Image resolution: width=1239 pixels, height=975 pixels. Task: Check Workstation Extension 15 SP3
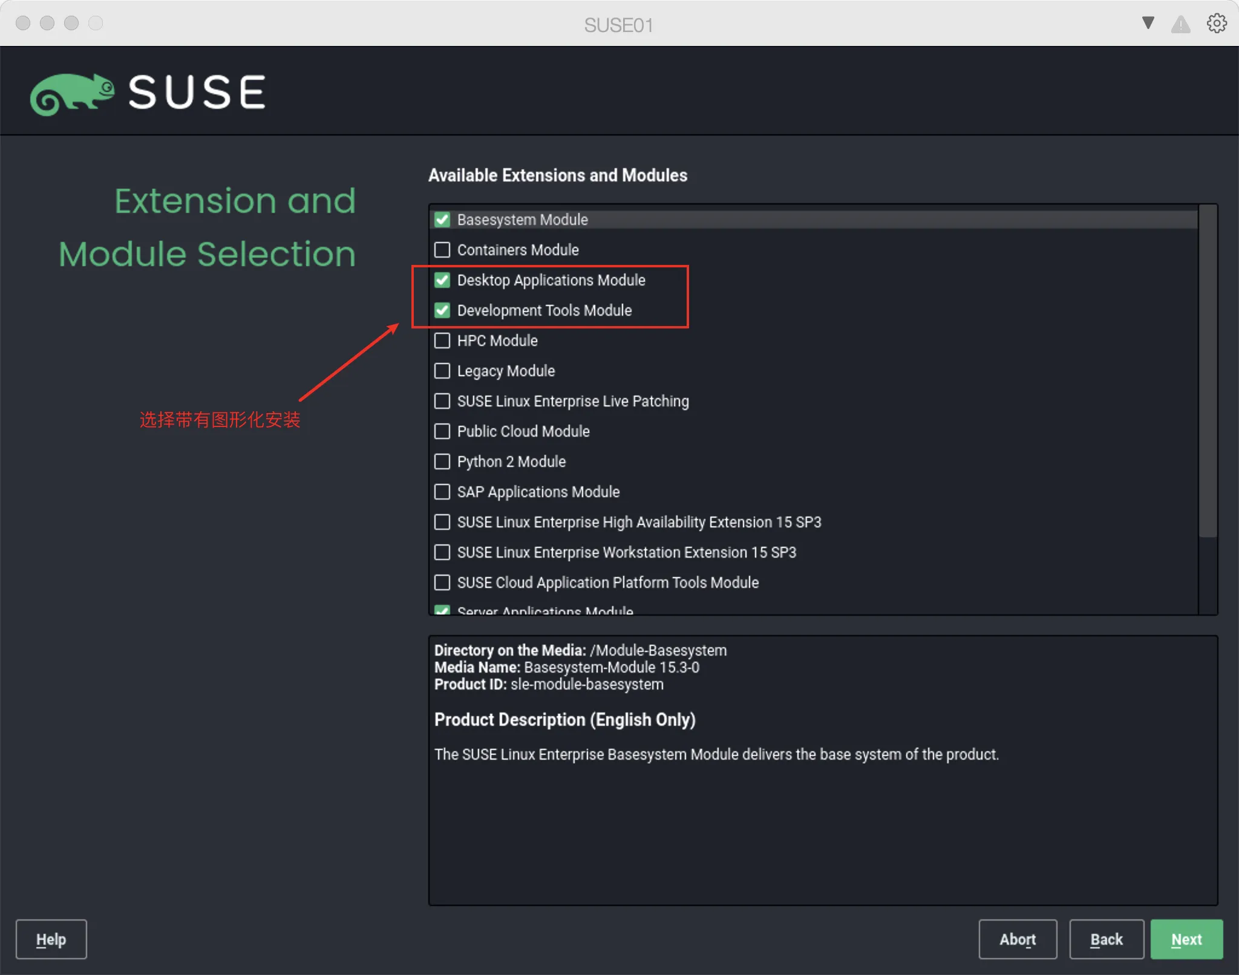[x=442, y=552]
